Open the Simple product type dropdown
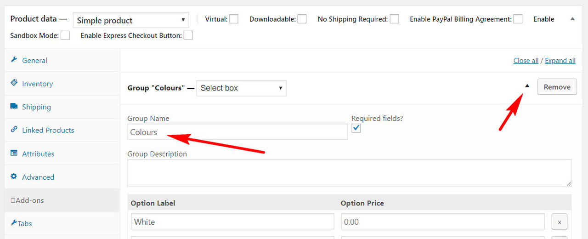This screenshot has width=588, height=239. click(131, 20)
